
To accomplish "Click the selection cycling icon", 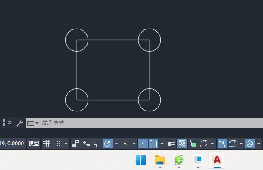I will 193,144.
